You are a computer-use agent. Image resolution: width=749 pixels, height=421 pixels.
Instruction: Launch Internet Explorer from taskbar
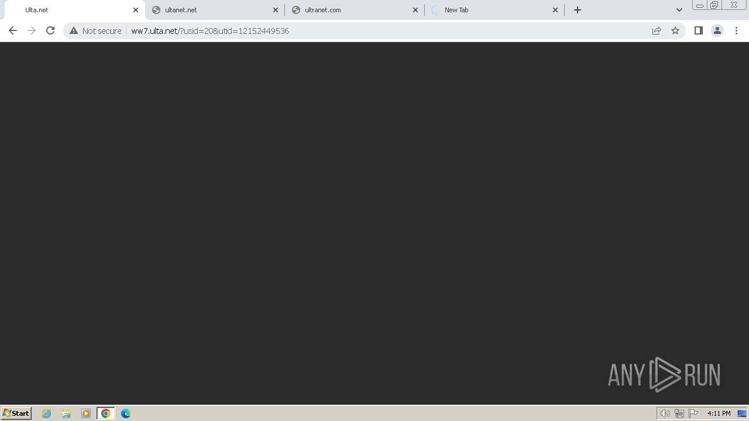(x=47, y=413)
